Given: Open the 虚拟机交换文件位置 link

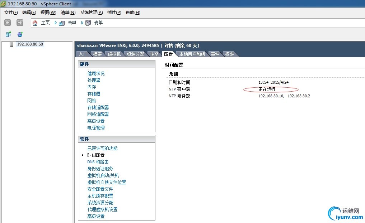Looking at the screenshot, I should coord(107,182).
